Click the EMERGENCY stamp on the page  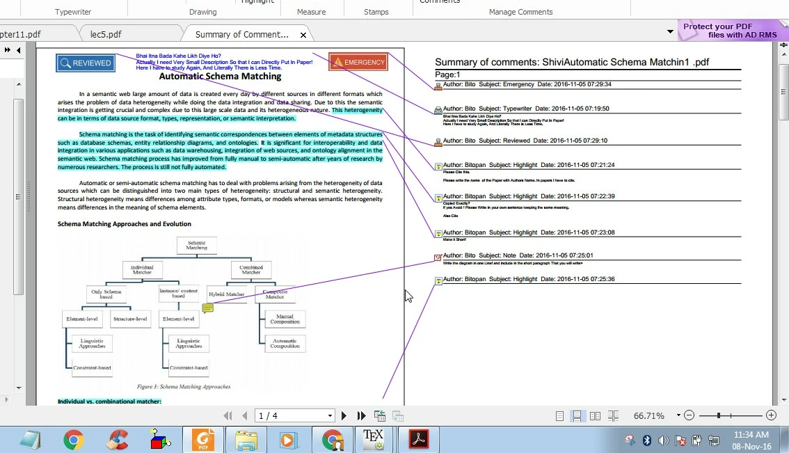coord(358,62)
